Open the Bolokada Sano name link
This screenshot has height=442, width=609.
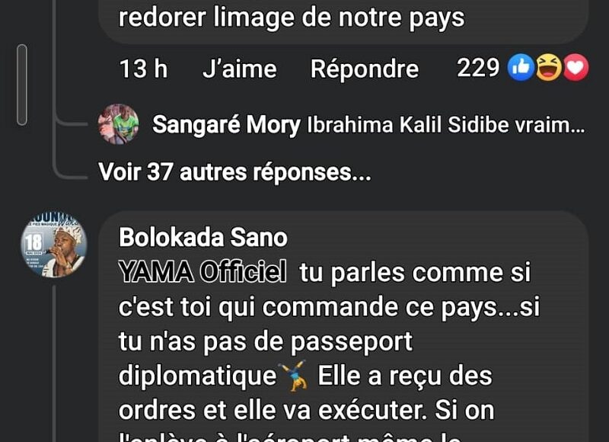(x=203, y=237)
